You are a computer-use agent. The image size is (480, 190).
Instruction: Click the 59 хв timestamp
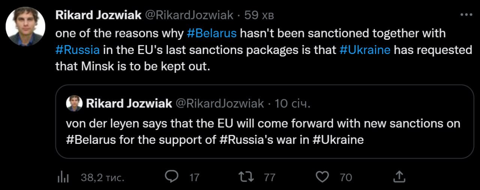(259, 15)
